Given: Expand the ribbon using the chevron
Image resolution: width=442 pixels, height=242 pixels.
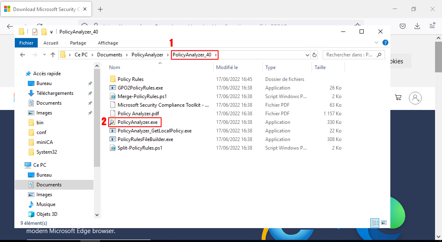Looking at the screenshot, I should tap(376, 43).
